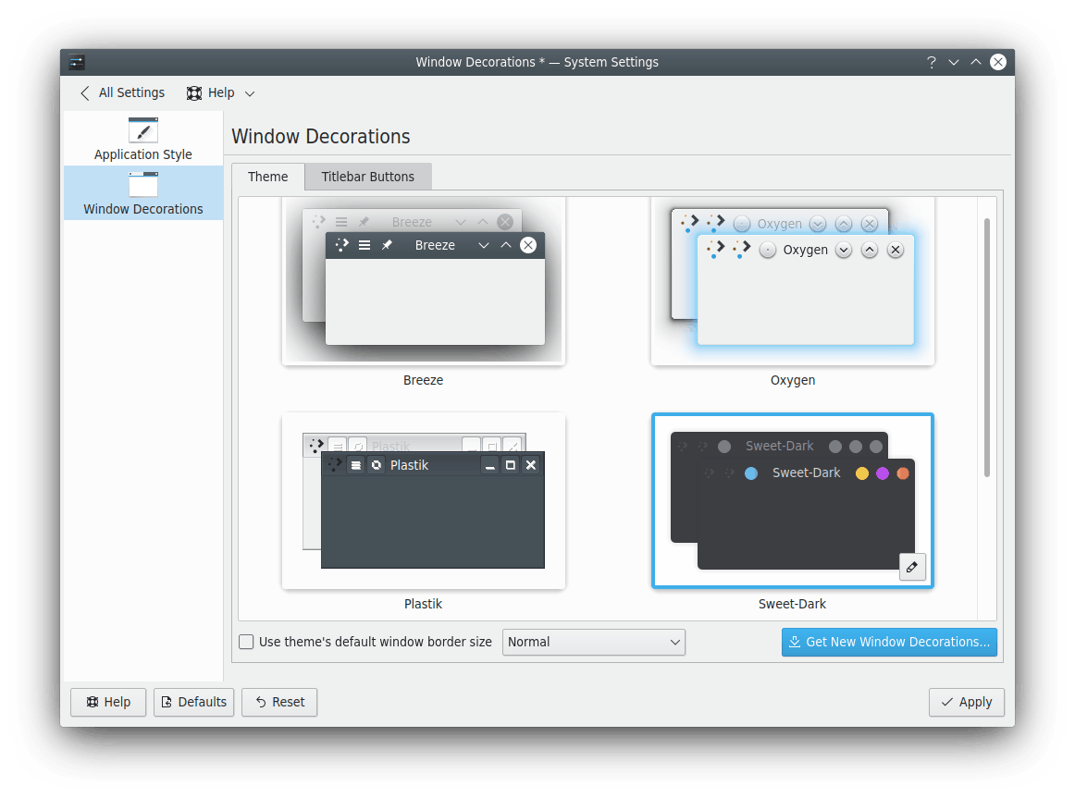Viewport: 1075px width, 798px height.
Task: Click the System Settings app icon in titlebar
Action: (x=77, y=62)
